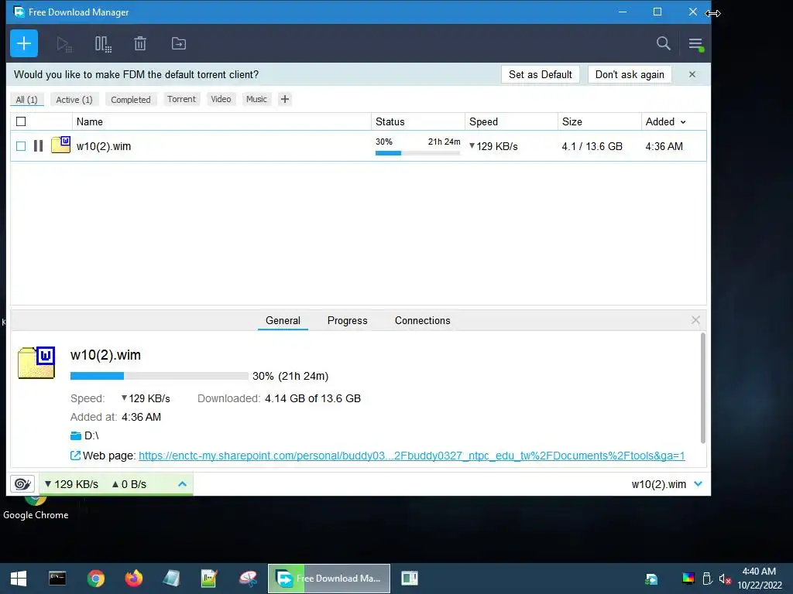Click the details panel progress bar

[160, 376]
